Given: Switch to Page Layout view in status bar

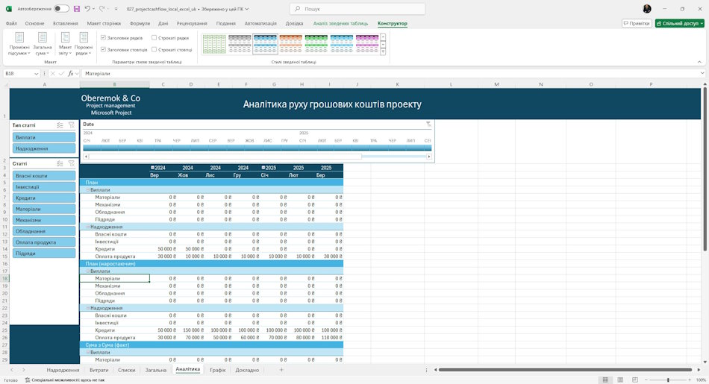Looking at the screenshot, I should pyautogui.click(x=620, y=380).
